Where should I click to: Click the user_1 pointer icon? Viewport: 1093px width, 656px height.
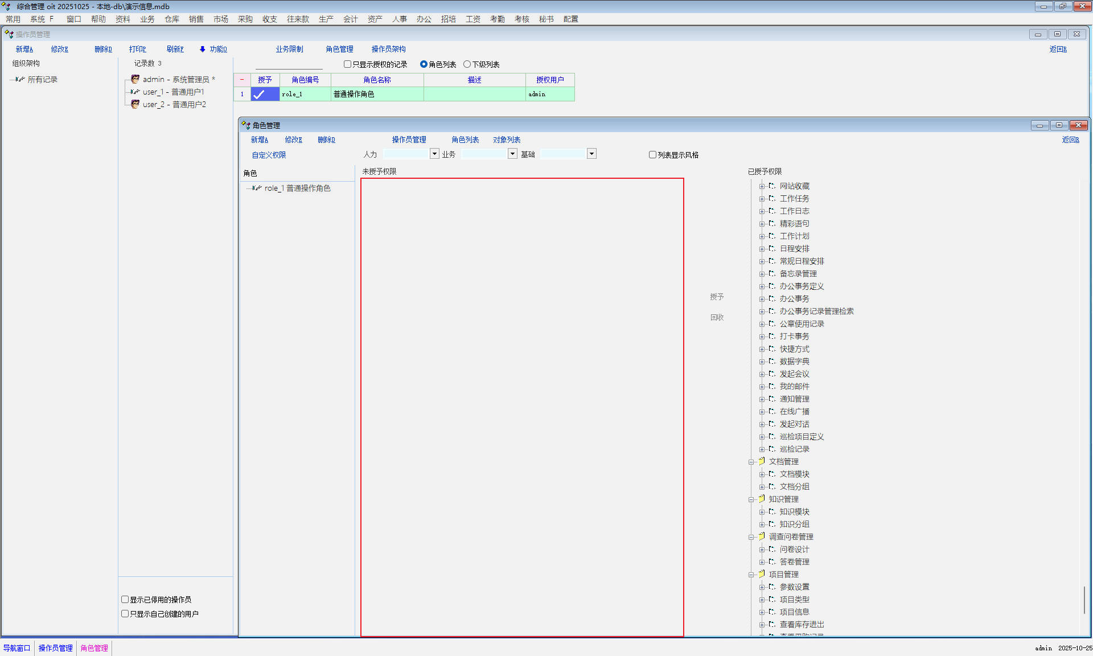[x=135, y=92]
